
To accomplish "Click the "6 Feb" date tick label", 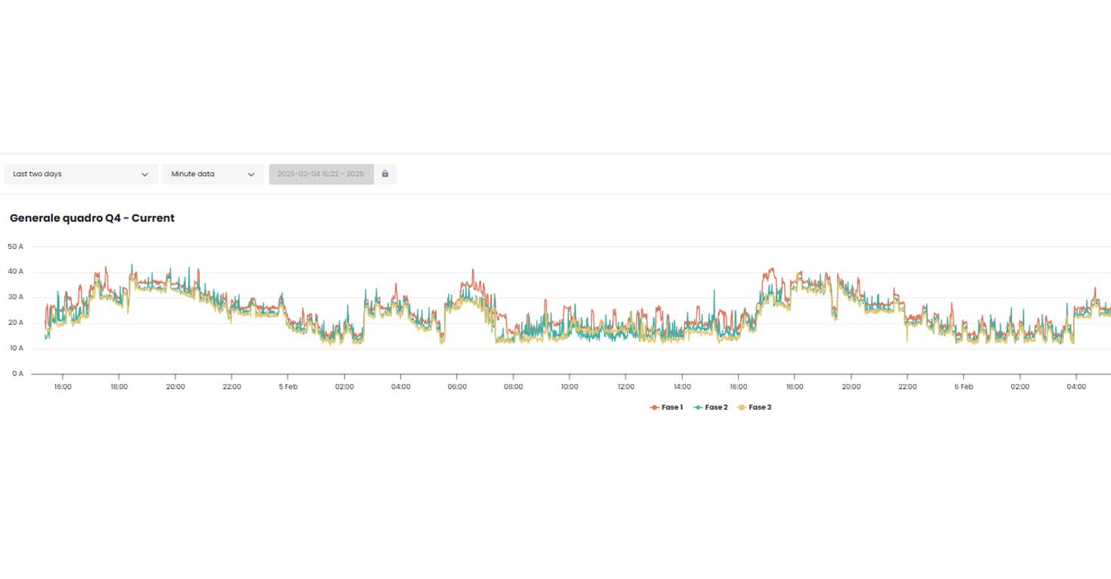I will pos(963,387).
